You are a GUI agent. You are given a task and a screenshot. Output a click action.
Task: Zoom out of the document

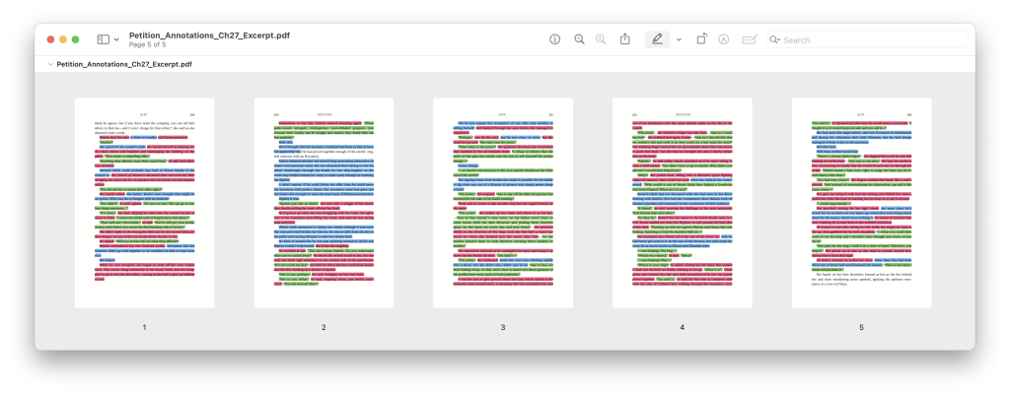coord(579,39)
